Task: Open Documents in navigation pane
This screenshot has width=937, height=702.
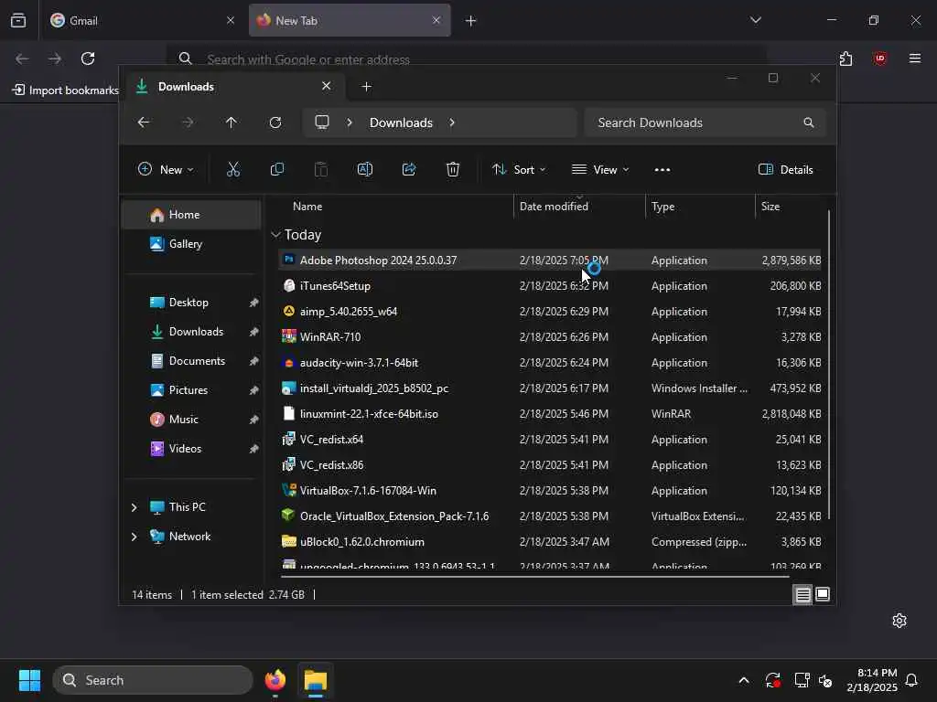Action: pos(191,361)
